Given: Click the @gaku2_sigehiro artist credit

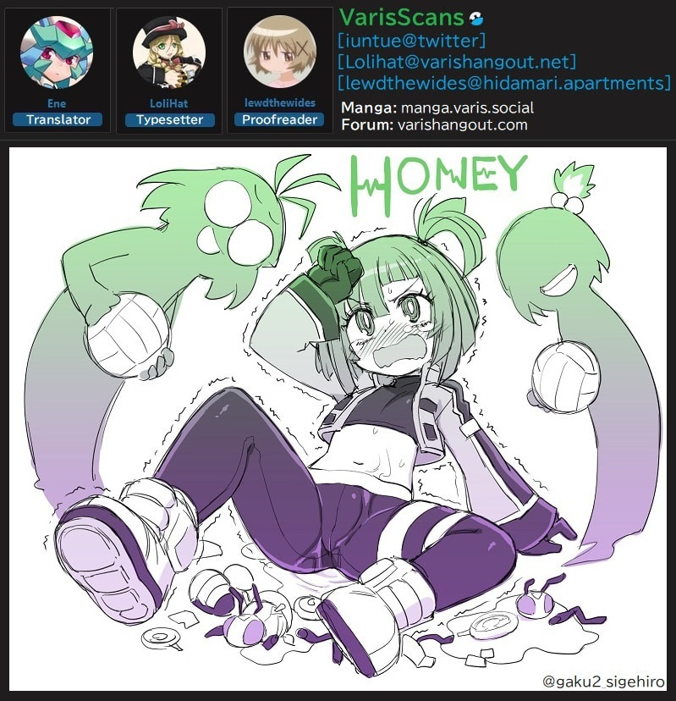Looking at the screenshot, I should pyautogui.click(x=603, y=682).
